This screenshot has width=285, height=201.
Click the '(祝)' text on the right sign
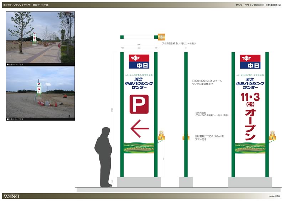pyautogui.click(x=250, y=104)
